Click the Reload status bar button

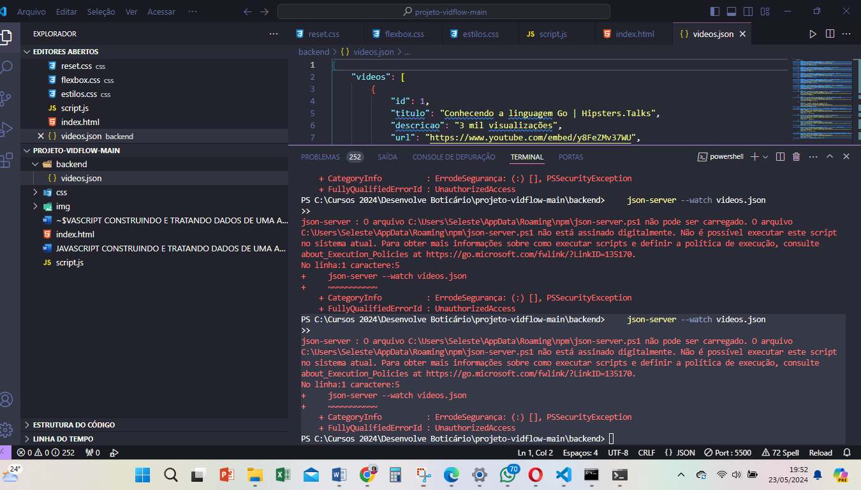[821, 453]
